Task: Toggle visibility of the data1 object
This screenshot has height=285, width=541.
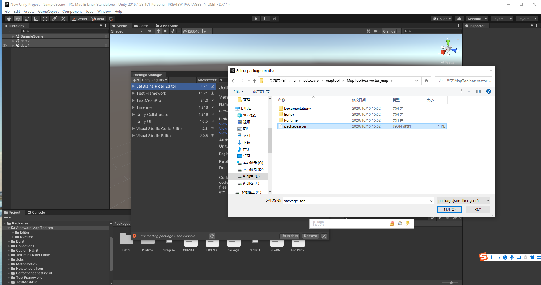Action: pyautogui.click(x=5, y=45)
